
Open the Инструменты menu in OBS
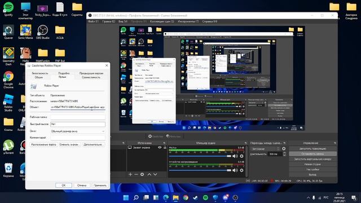tap(188, 21)
